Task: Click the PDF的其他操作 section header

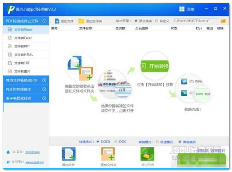Action: pos(26,89)
